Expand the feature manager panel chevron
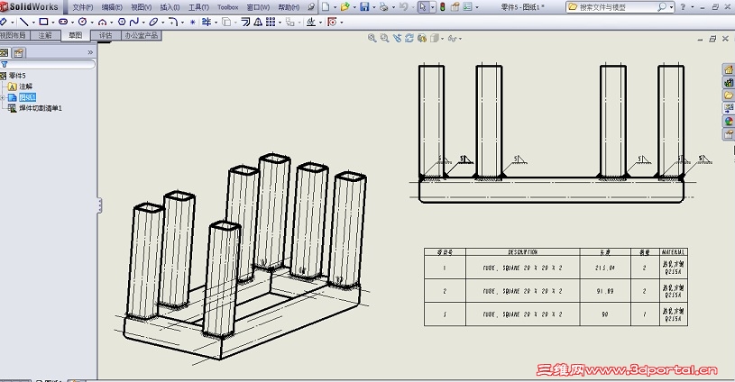 [x=90, y=52]
